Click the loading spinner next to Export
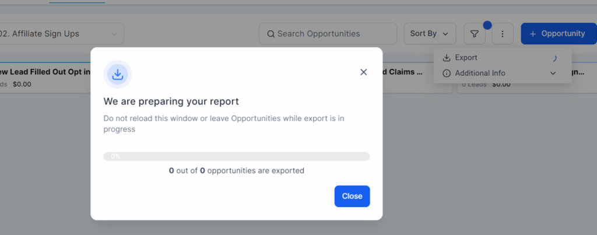This screenshot has width=597, height=235. click(x=553, y=58)
